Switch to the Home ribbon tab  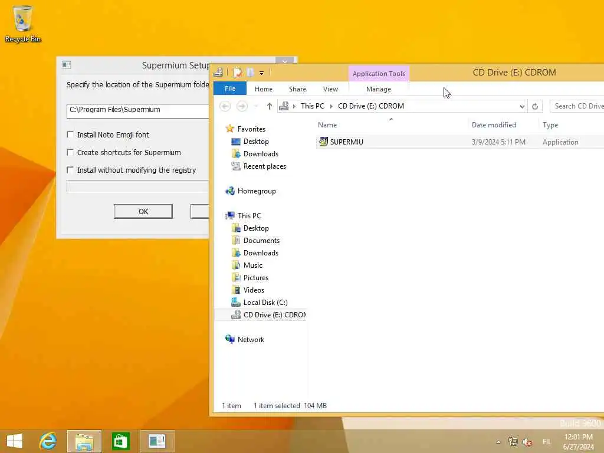pos(264,89)
